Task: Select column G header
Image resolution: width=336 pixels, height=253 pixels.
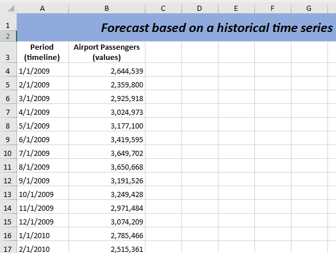Action: (x=309, y=8)
